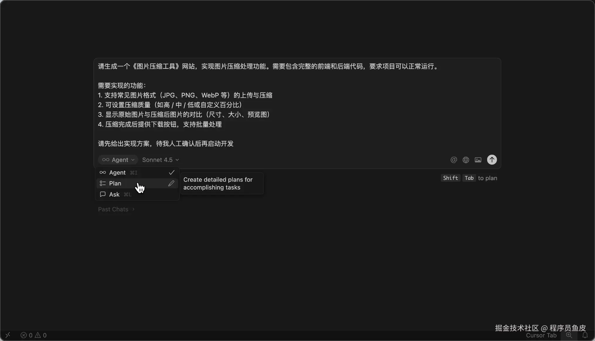
Task: Open the notifications bell in the status bar
Action: (x=585, y=335)
